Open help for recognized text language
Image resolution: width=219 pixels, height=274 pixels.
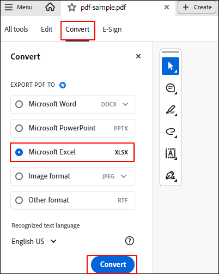pos(130,241)
